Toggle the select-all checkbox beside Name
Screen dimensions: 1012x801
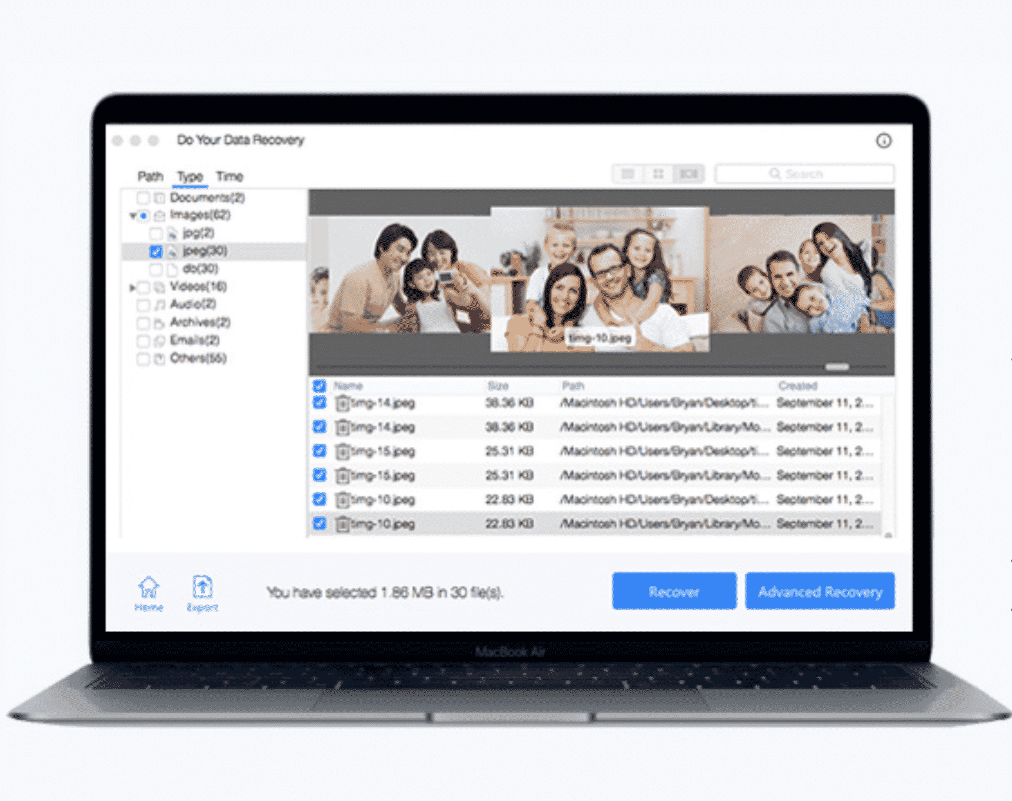click(319, 386)
